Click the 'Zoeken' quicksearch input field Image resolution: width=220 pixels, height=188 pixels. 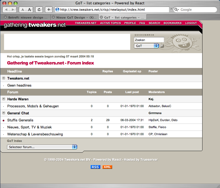point(149,40)
